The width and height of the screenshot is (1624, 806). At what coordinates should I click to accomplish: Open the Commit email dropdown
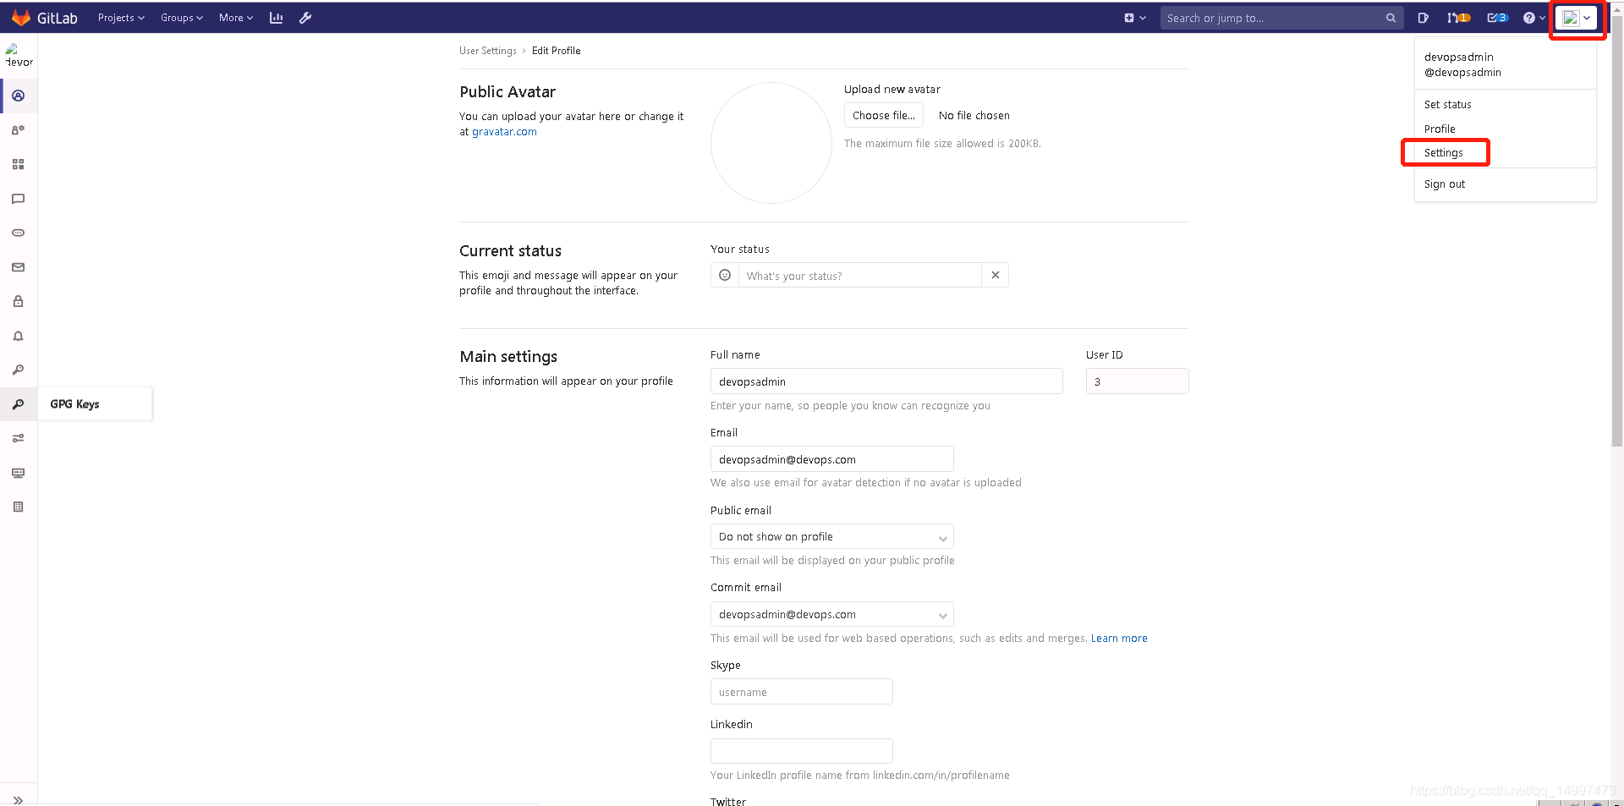pos(832,615)
